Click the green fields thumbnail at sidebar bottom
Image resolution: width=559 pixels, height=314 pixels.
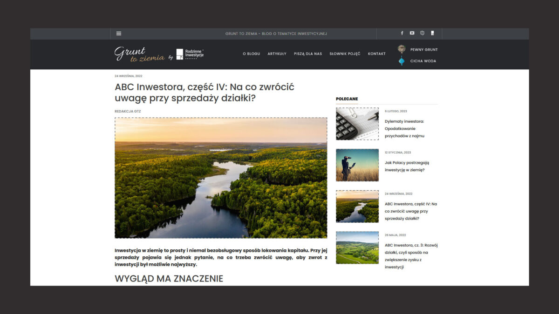click(357, 247)
